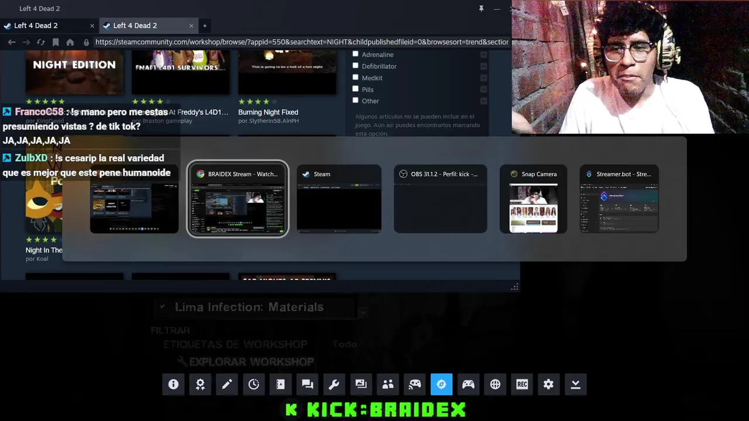Open the playtime clock icon in overlay toolbar

click(x=254, y=384)
